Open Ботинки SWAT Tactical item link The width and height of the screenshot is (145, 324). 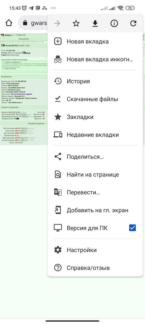(x=15, y=92)
